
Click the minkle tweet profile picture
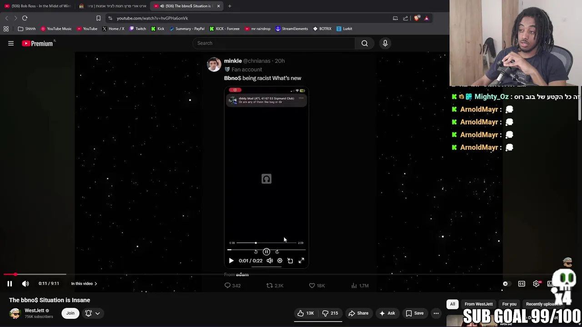[x=214, y=64]
